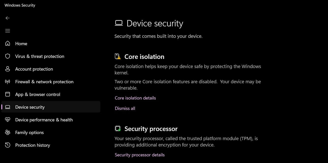328x163 pixels.
Task: Click the Security processor chip icon
Action: [x=118, y=128]
